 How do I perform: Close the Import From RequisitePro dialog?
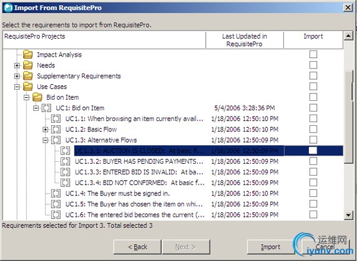point(348,7)
